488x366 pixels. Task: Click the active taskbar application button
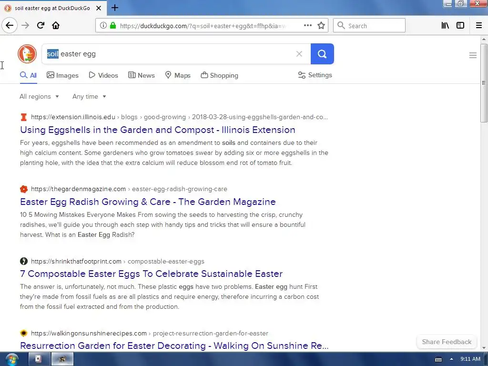[x=62, y=359]
